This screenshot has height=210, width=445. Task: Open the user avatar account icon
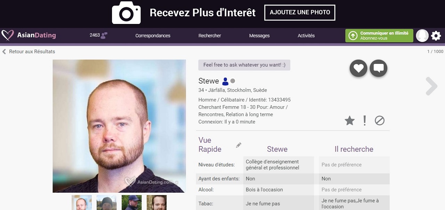point(422,36)
